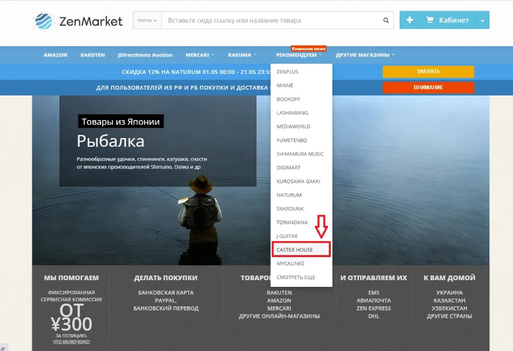
Task: Select J-GUITAR from the dropdown
Action: (301, 236)
